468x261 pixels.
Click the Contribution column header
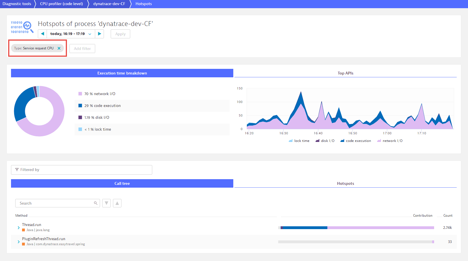click(x=423, y=216)
